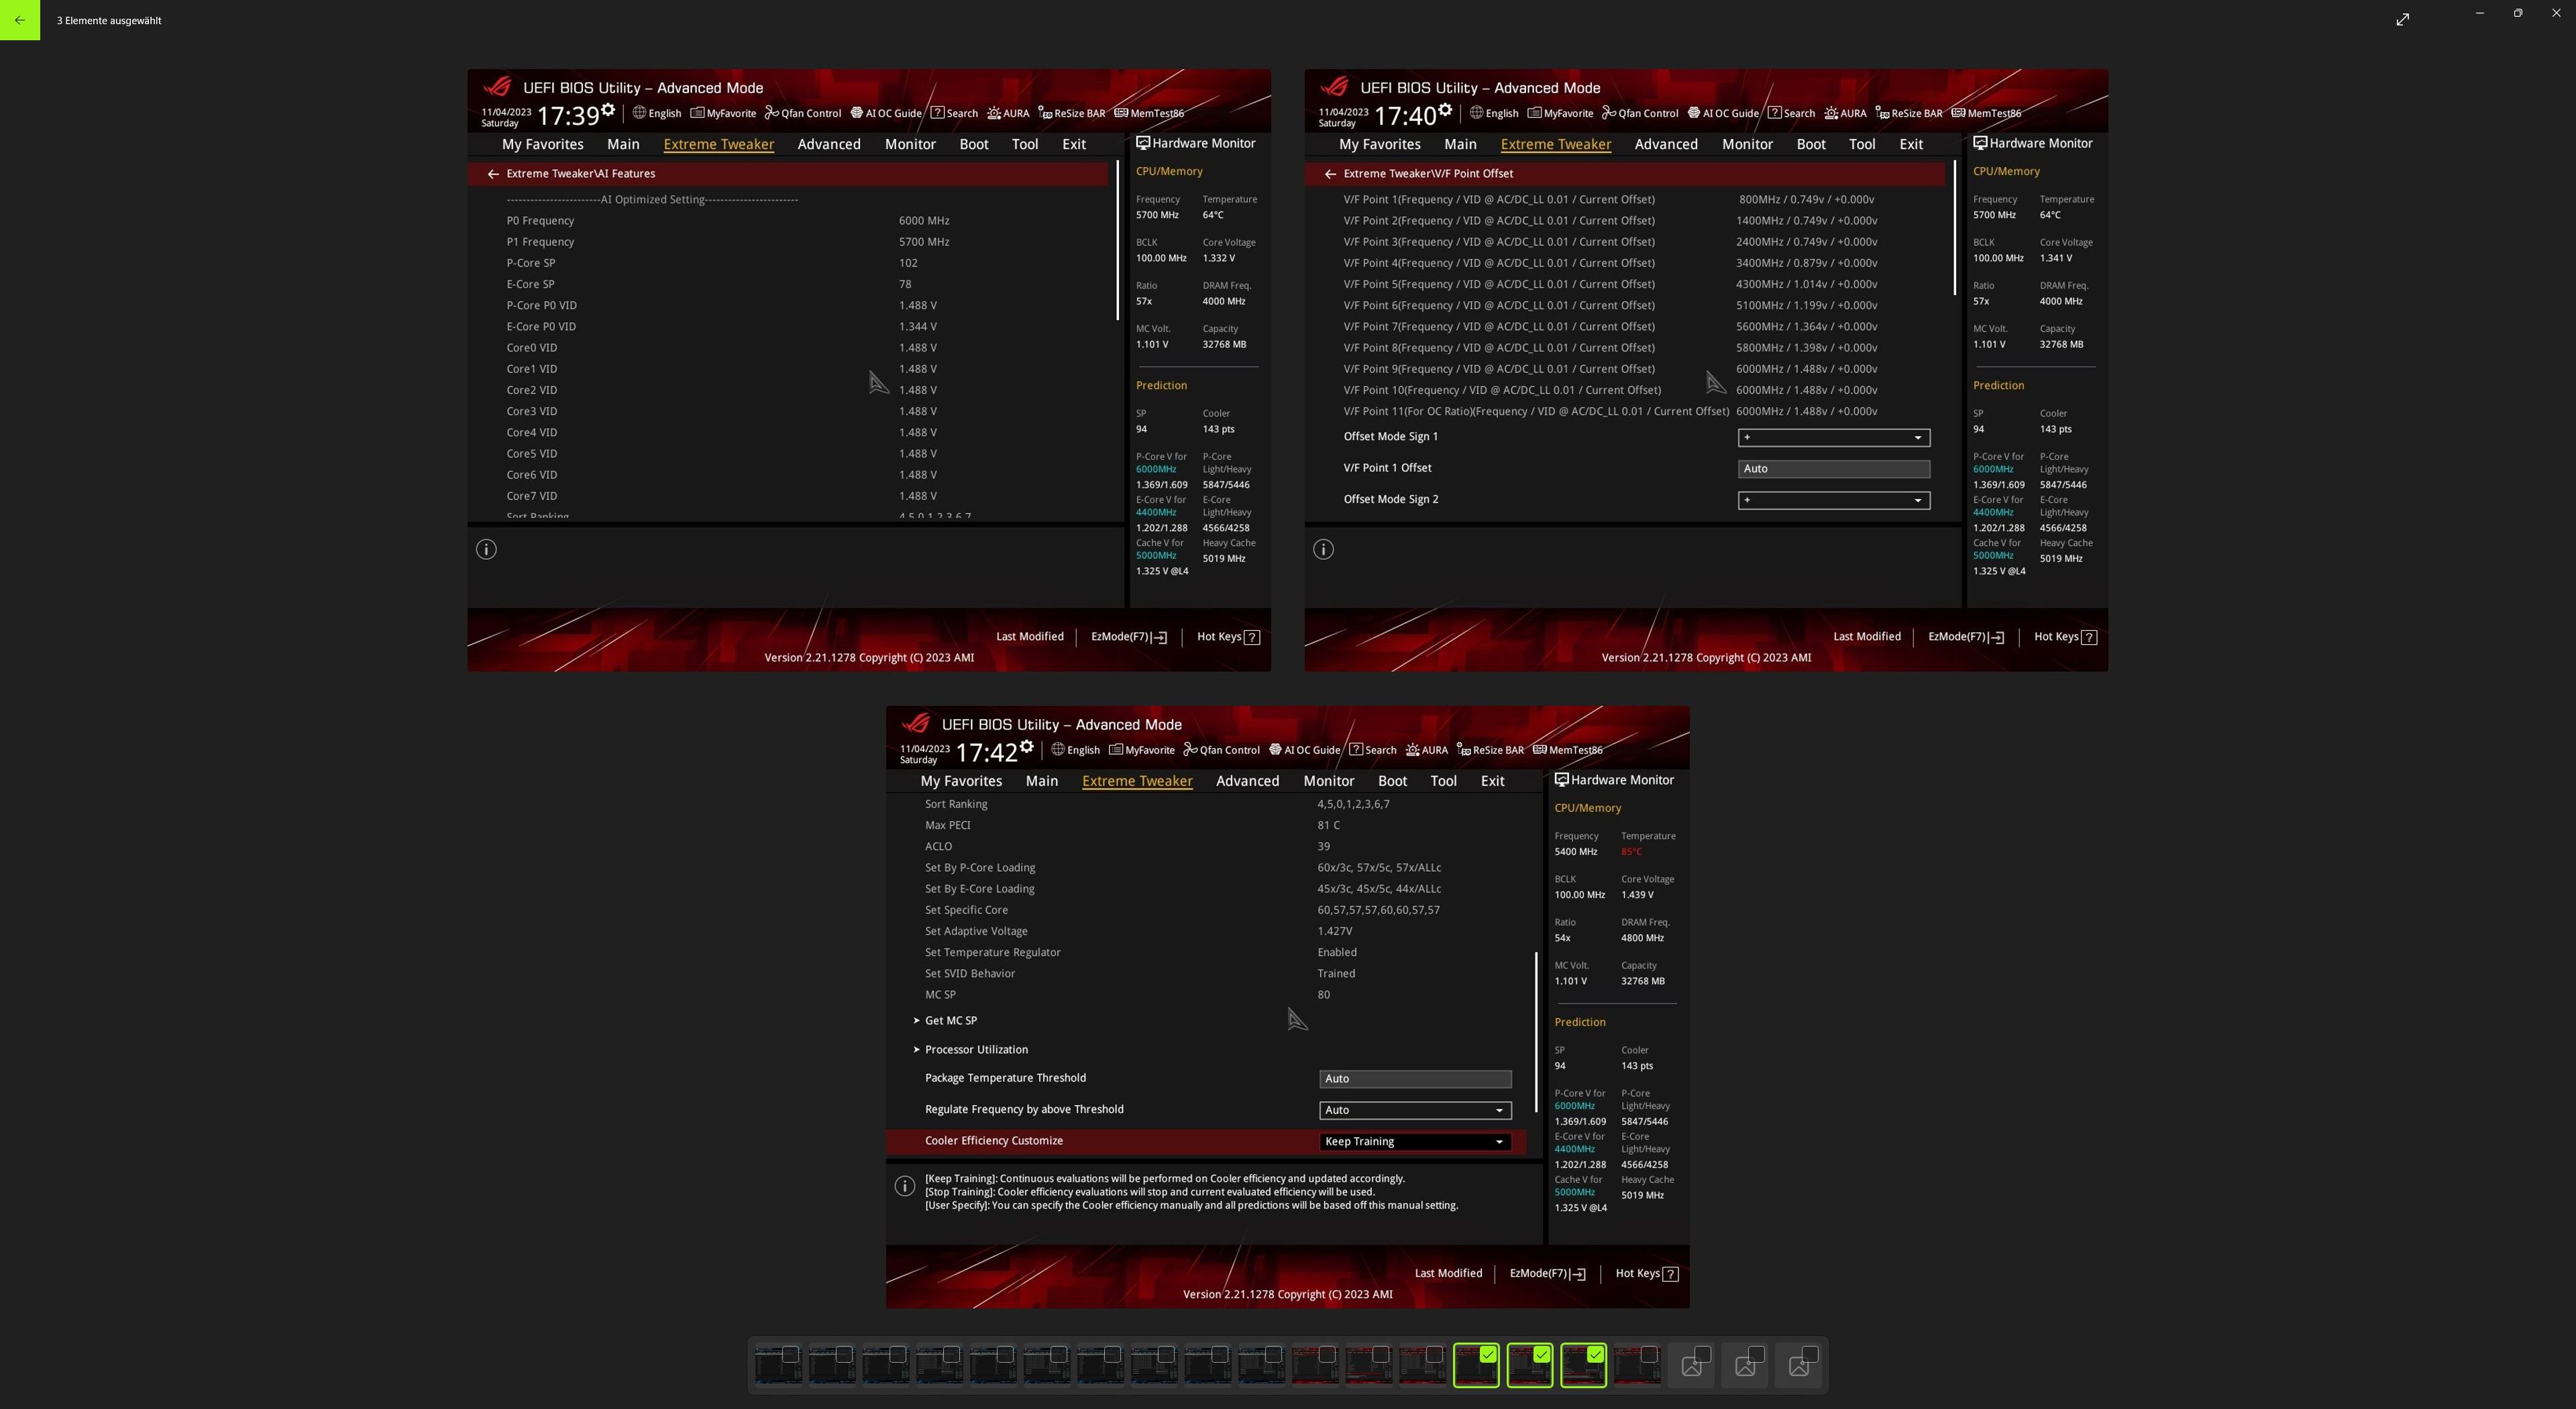Click the fullscreen expand icon at top right
This screenshot has height=1409, width=2576.
(2403, 19)
